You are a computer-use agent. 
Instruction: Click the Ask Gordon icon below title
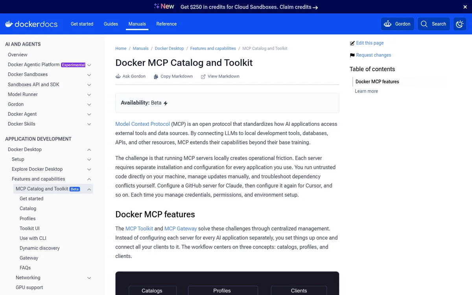[118, 76]
